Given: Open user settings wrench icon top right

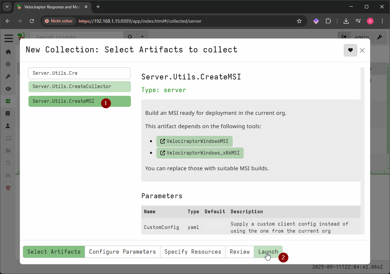Looking at the screenshot, I should (x=380, y=37).
